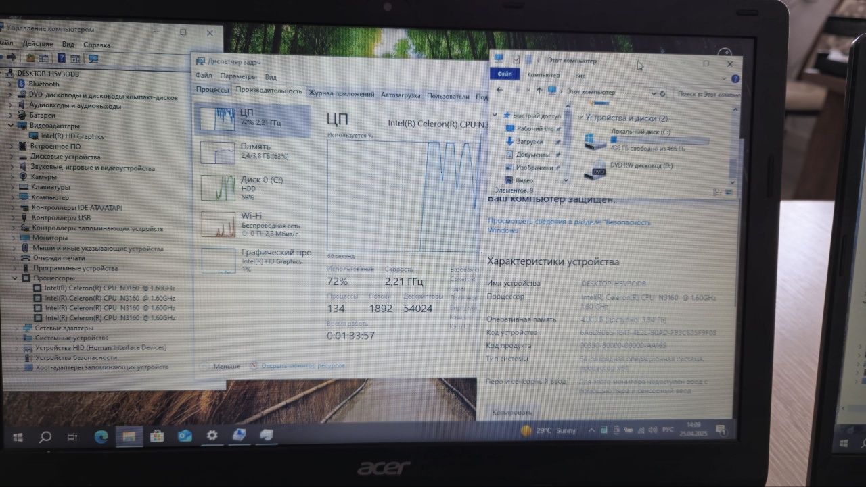Expand the Explorer ribbon with the chevron

725,78
